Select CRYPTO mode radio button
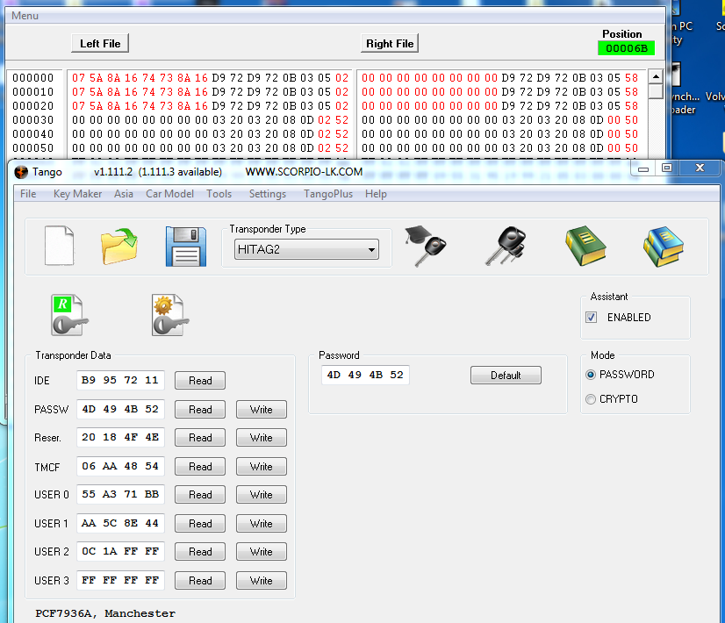Screen dimensions: 725x623 pyautogui.click(x=591, y=399)
